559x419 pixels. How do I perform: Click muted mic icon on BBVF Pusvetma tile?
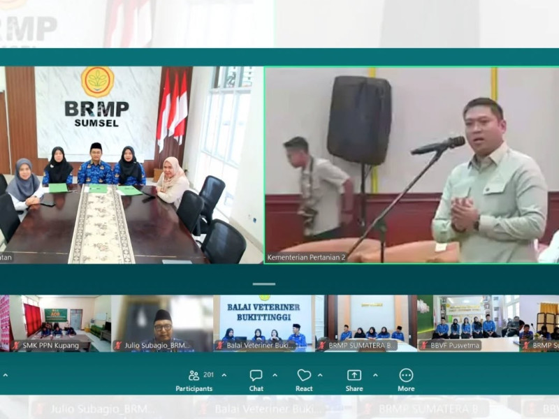(x=423, y=345)
